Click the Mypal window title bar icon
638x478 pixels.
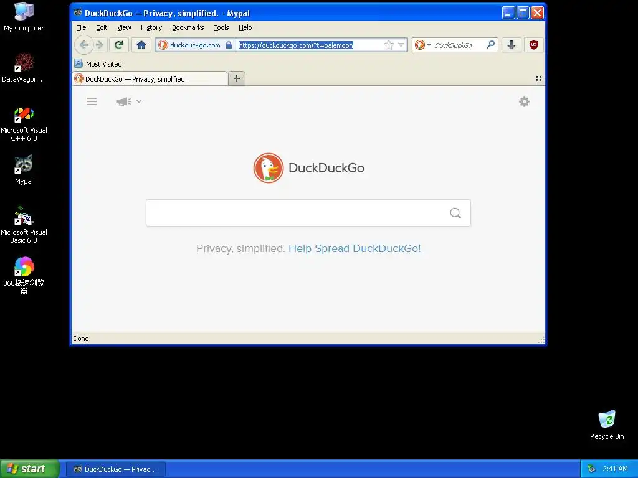point(78,12)
